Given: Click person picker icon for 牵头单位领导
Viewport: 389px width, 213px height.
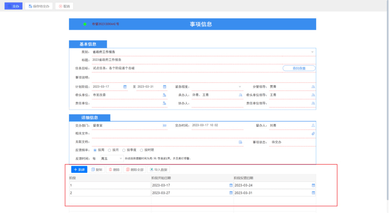Looking at the screenshot, I should [313, 95].
